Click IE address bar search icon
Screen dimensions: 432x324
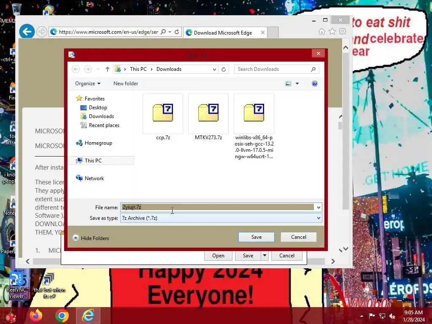pyautogui.click(x=163, y=32)
